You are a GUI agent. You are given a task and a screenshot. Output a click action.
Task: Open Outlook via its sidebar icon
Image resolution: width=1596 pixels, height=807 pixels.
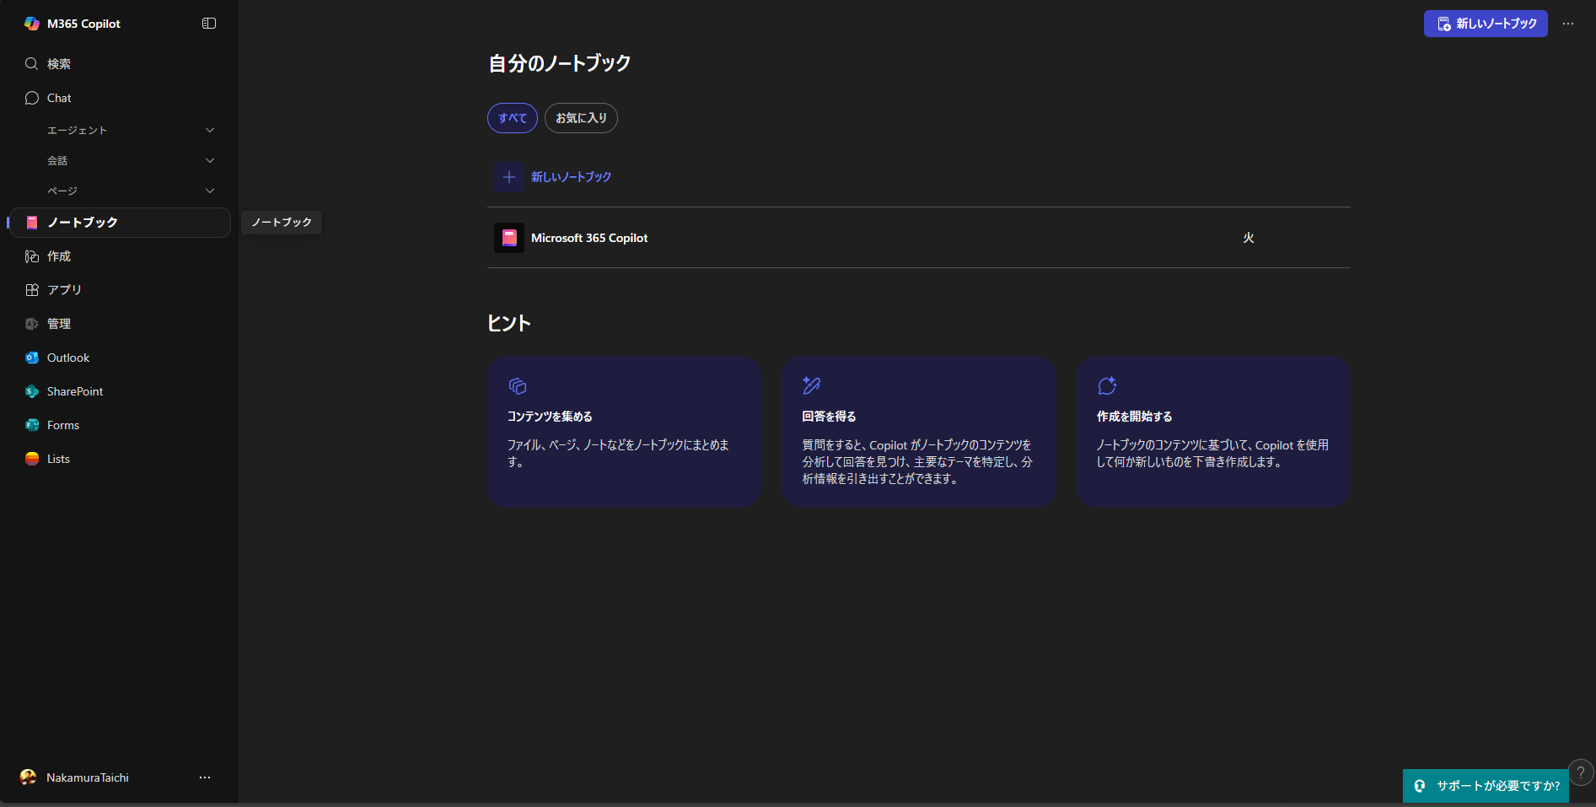(32, 358)
